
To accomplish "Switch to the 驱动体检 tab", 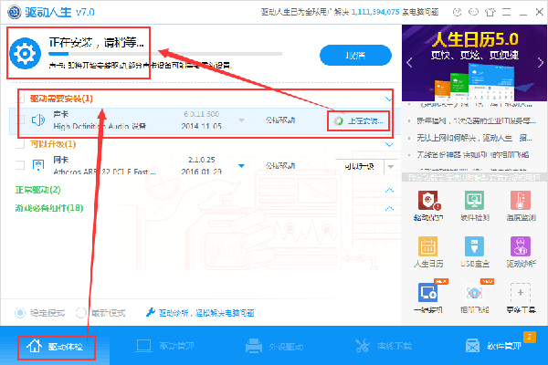I will [55, 347].
